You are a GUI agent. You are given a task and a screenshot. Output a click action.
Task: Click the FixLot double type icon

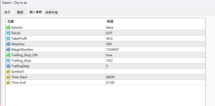coord(8,33)
